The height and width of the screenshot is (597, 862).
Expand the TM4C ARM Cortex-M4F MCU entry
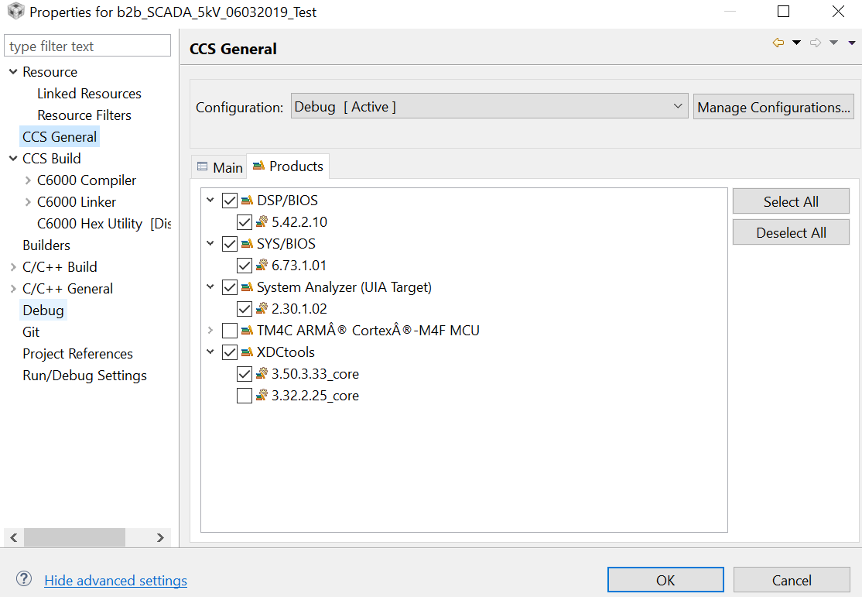[x=210, y=330]
